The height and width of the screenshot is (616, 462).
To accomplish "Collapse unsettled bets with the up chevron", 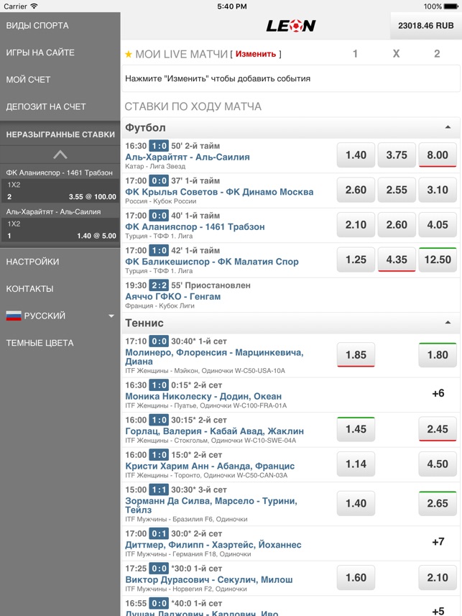I will 60,155.
